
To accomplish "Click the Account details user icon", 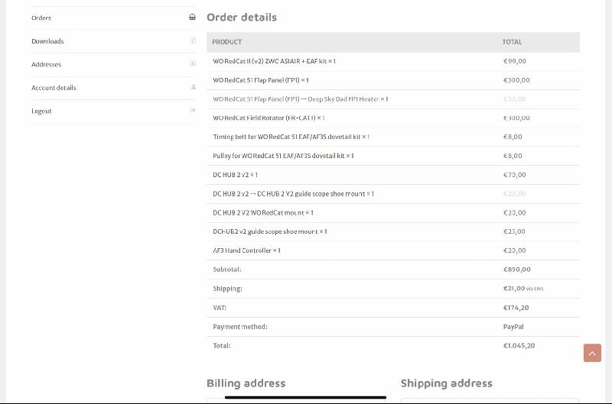I will coord(193,88).
